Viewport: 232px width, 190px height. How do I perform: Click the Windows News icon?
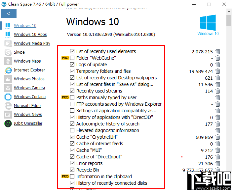click(x=8, y=115)
